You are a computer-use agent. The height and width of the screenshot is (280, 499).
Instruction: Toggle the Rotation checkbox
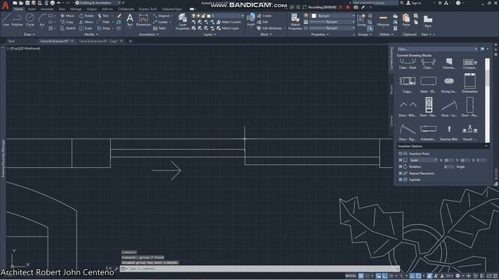click(400, 166)
